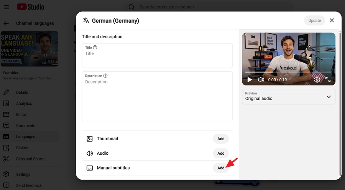Click the 'Title and description' heading

point(102,36)
